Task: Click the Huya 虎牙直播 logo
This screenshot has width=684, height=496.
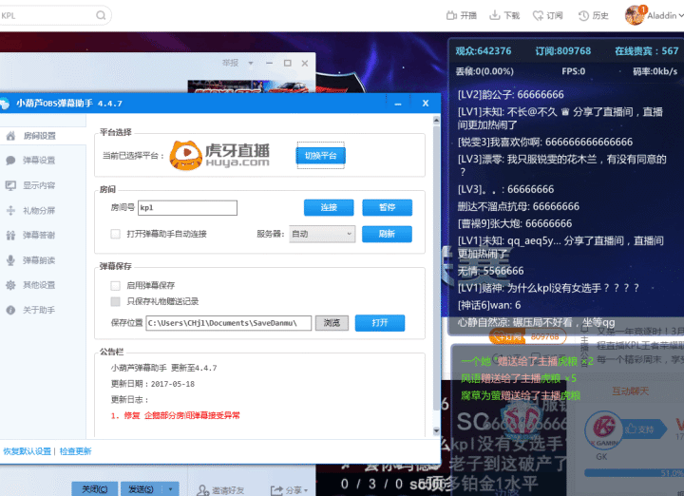Action: [219, 155]
